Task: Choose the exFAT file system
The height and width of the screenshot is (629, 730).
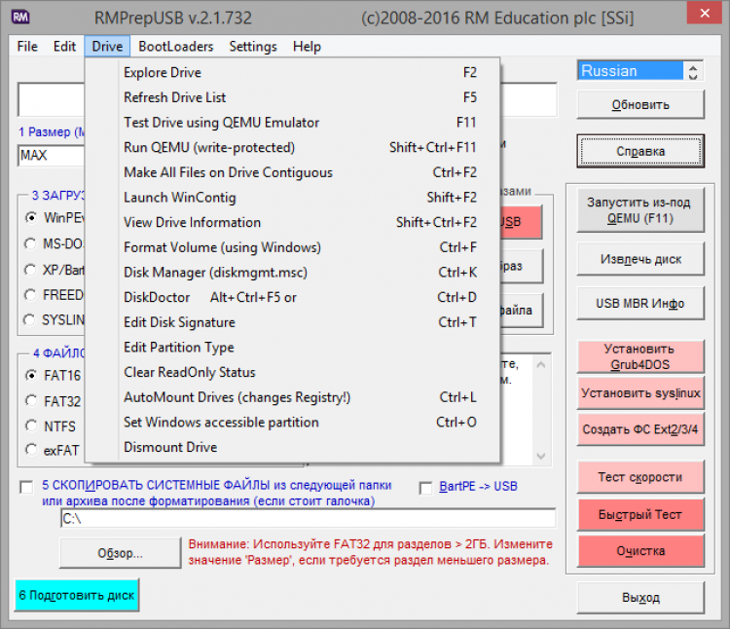Action: tap(32, 450)
